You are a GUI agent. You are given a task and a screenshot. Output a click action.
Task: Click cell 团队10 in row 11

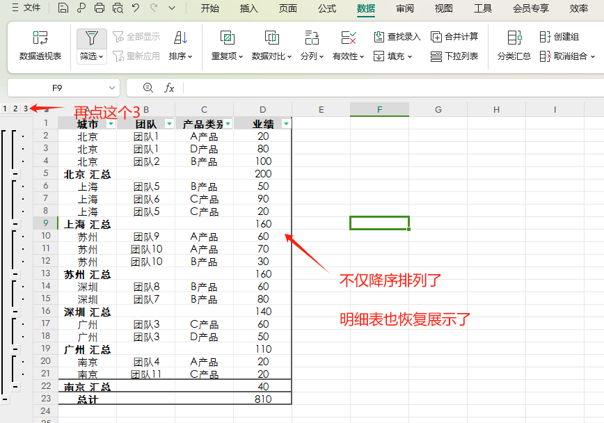146,249
